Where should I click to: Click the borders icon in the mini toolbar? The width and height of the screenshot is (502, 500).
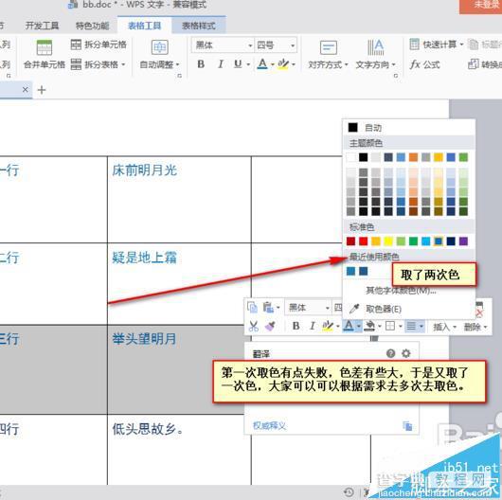(390, 326)
